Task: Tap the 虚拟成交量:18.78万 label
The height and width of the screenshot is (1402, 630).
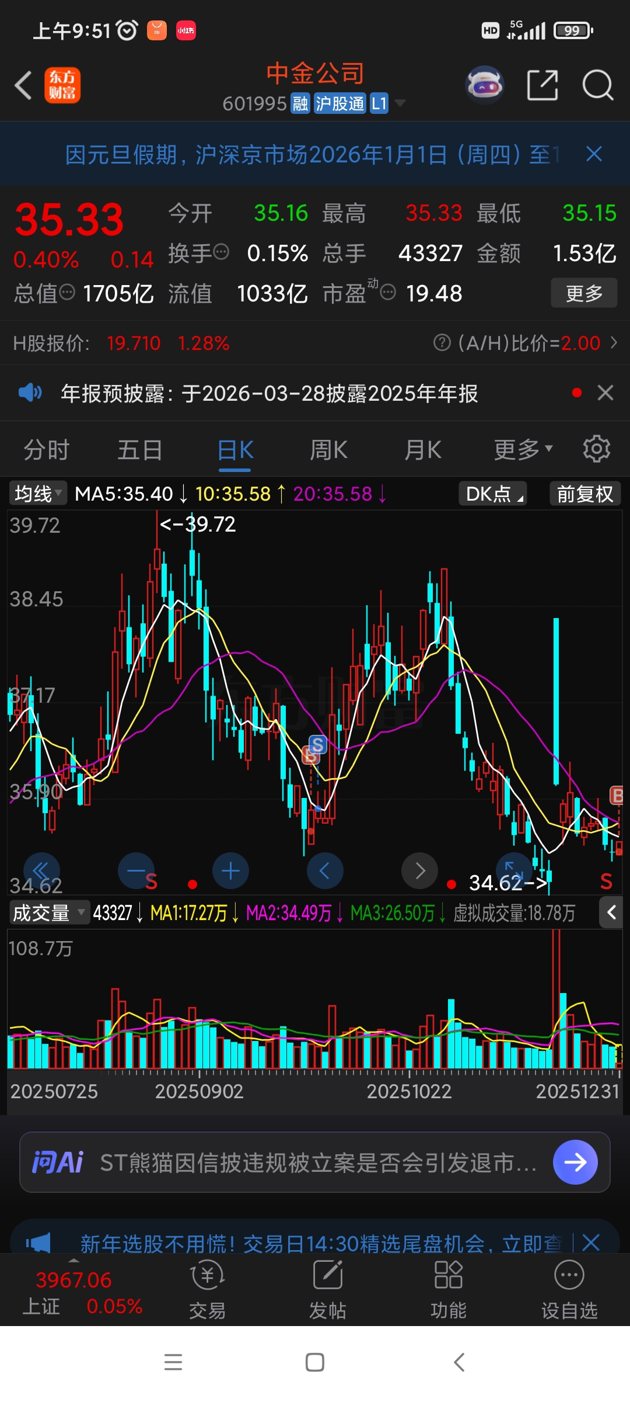Action: point(514,912)
